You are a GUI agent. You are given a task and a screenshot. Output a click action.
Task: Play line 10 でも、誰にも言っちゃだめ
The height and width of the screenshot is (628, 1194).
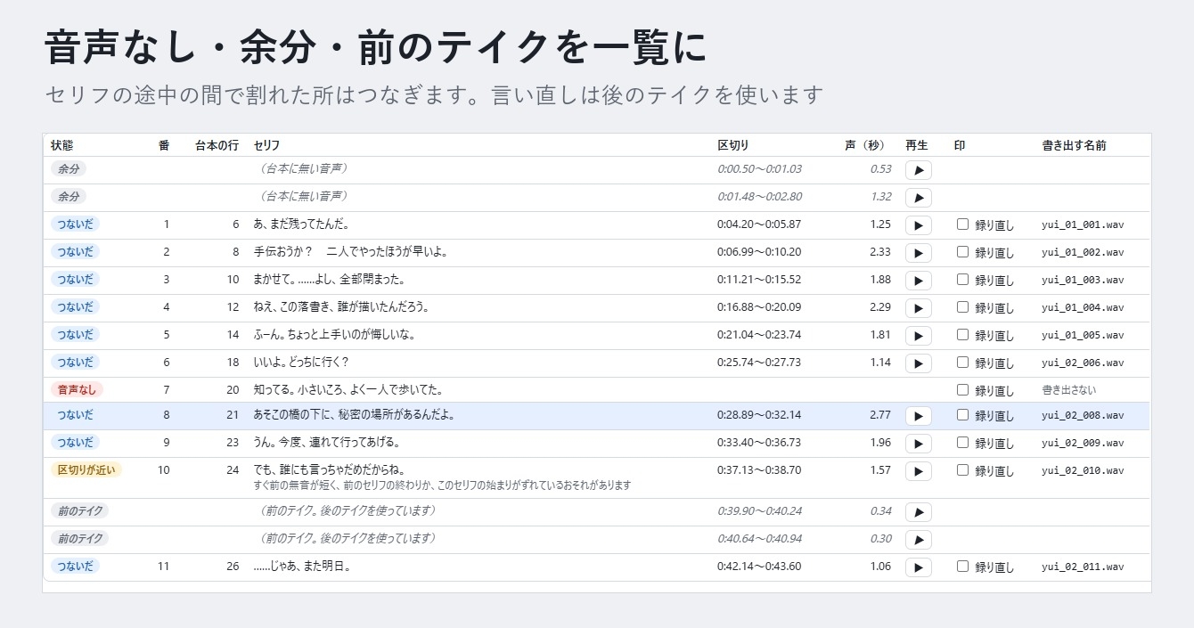pyautogui.click(x=918, y=471)
